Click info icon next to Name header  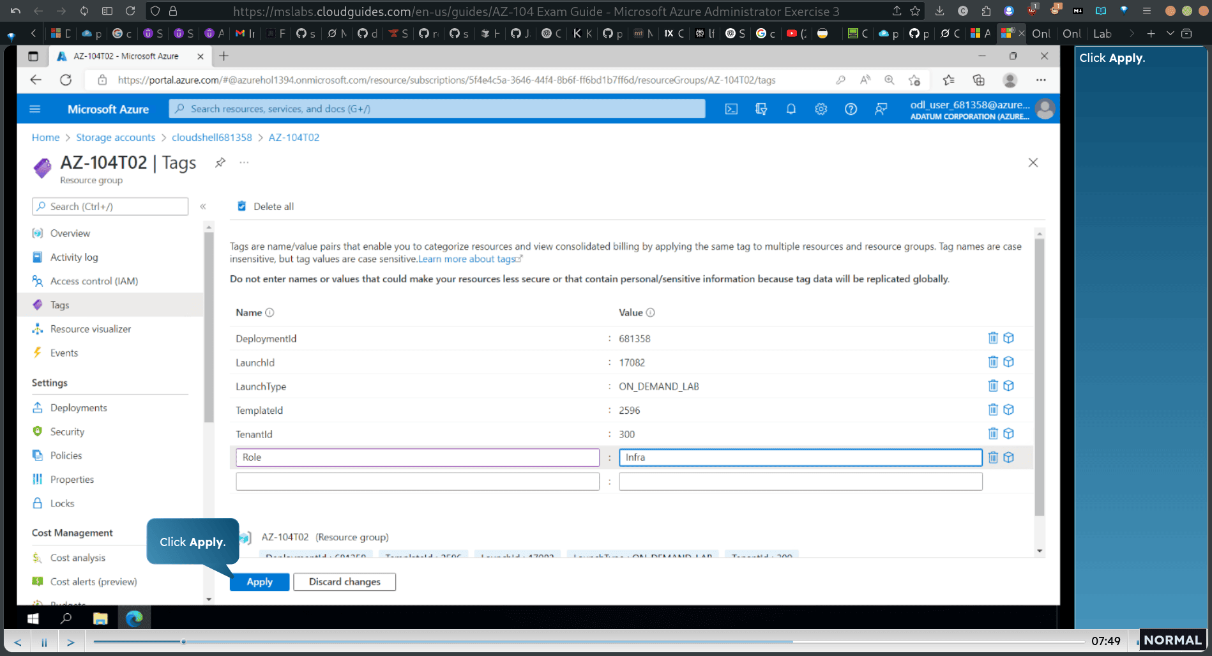[269, 312]
